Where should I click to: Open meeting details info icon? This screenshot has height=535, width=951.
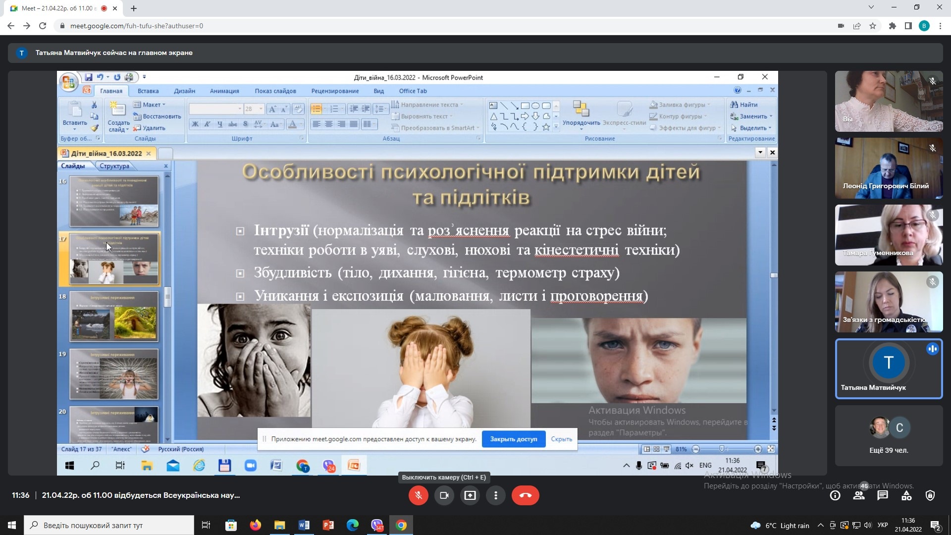(x=835, y=495)
